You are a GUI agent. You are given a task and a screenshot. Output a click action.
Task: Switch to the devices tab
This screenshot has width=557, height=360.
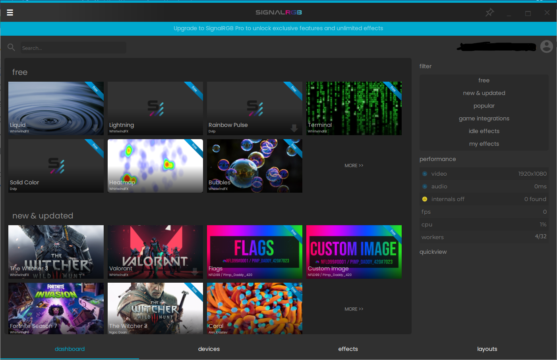pos(209,349)
